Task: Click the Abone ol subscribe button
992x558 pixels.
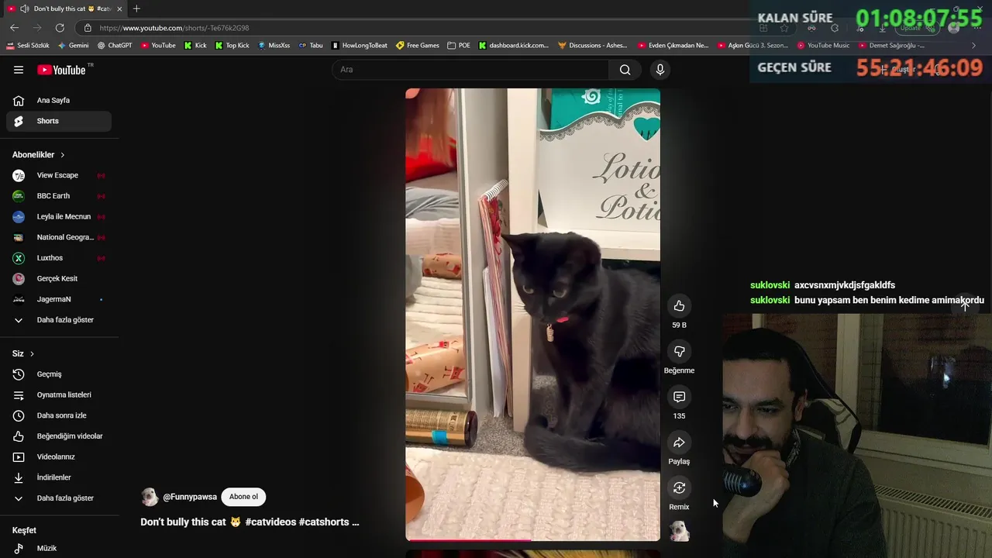Action: coord(243,497)
